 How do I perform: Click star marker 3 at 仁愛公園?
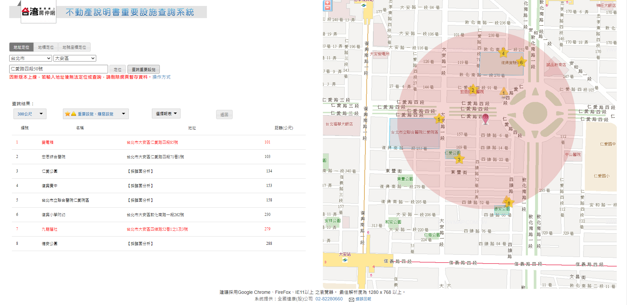pos(459,160)
